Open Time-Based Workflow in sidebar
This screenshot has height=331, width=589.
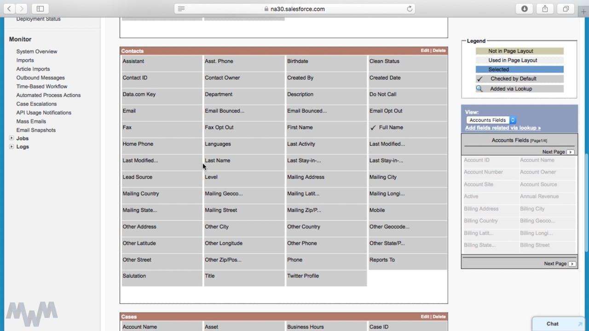coord(42,86)
